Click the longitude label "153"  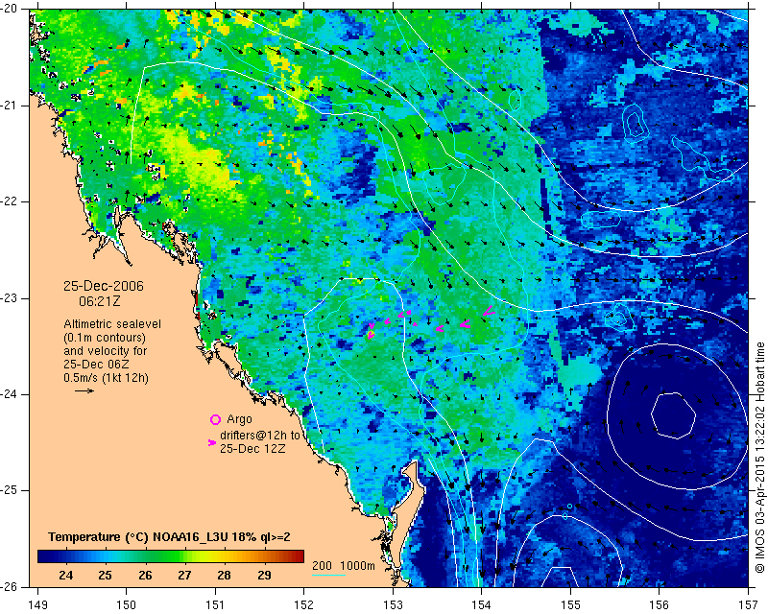point(393,605)
